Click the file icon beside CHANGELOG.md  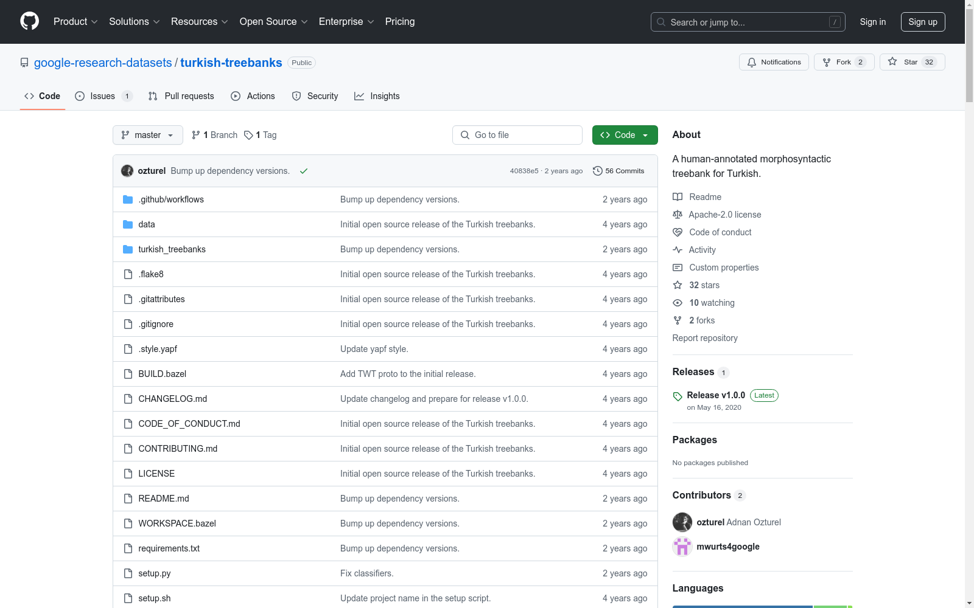click(128, 399)
